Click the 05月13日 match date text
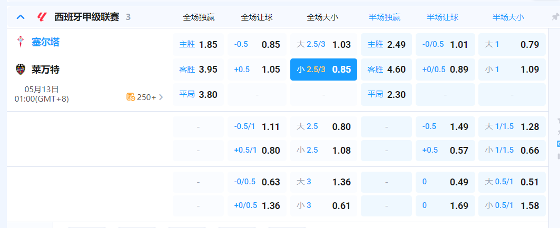This screenshot has width=560, height=228. coord(42,89)
